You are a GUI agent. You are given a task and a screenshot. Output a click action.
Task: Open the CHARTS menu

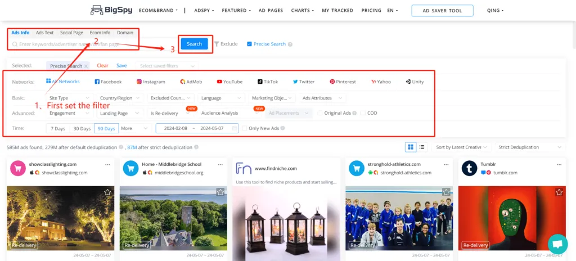point(302,10)
